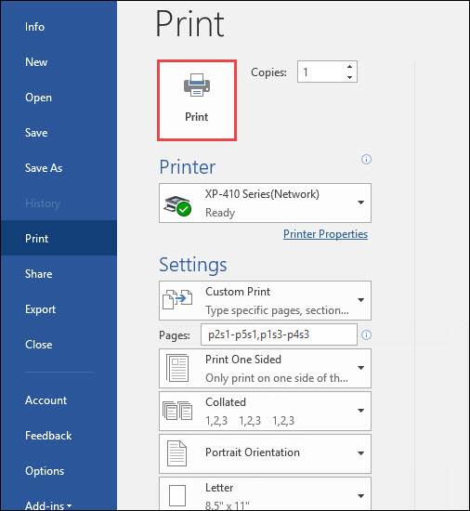Open the Save As menu item
The width and height of the screenshot is (470, 511).
pyautogui.click(x=44, y=168)
